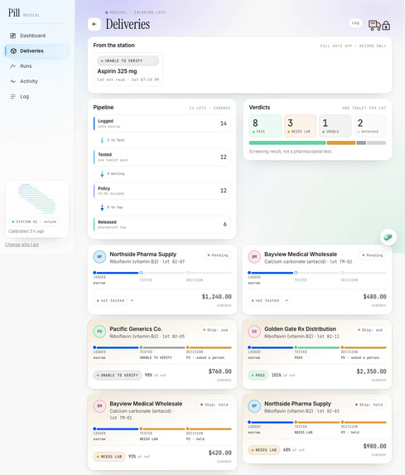Click NP avatar on lot B2-03 card
Screen dimensions: 405x475
point(254,406)
